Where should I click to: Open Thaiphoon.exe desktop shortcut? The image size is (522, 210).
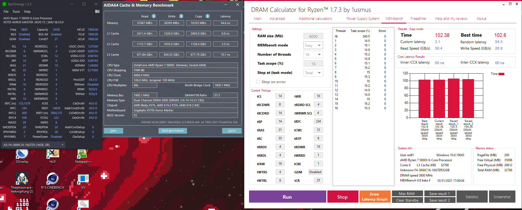tap(22, 183)
